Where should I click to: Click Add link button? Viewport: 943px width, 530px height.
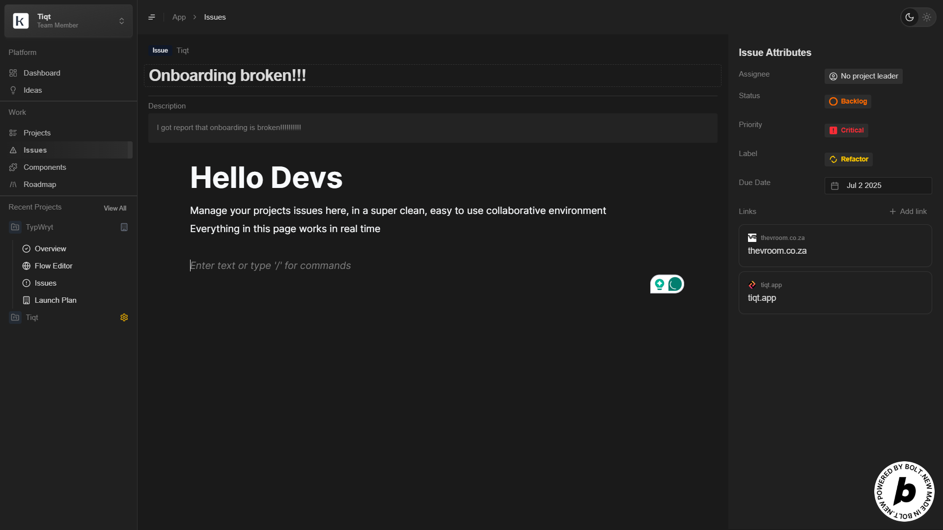tap(908, 212)
